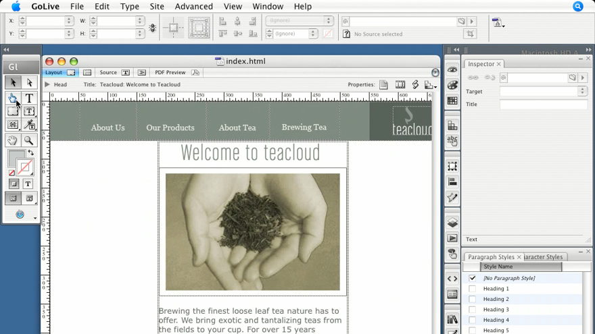Pick the Layer rectangle tool
Viewport: 595px width, 334px height.
[x=13, y=111]
